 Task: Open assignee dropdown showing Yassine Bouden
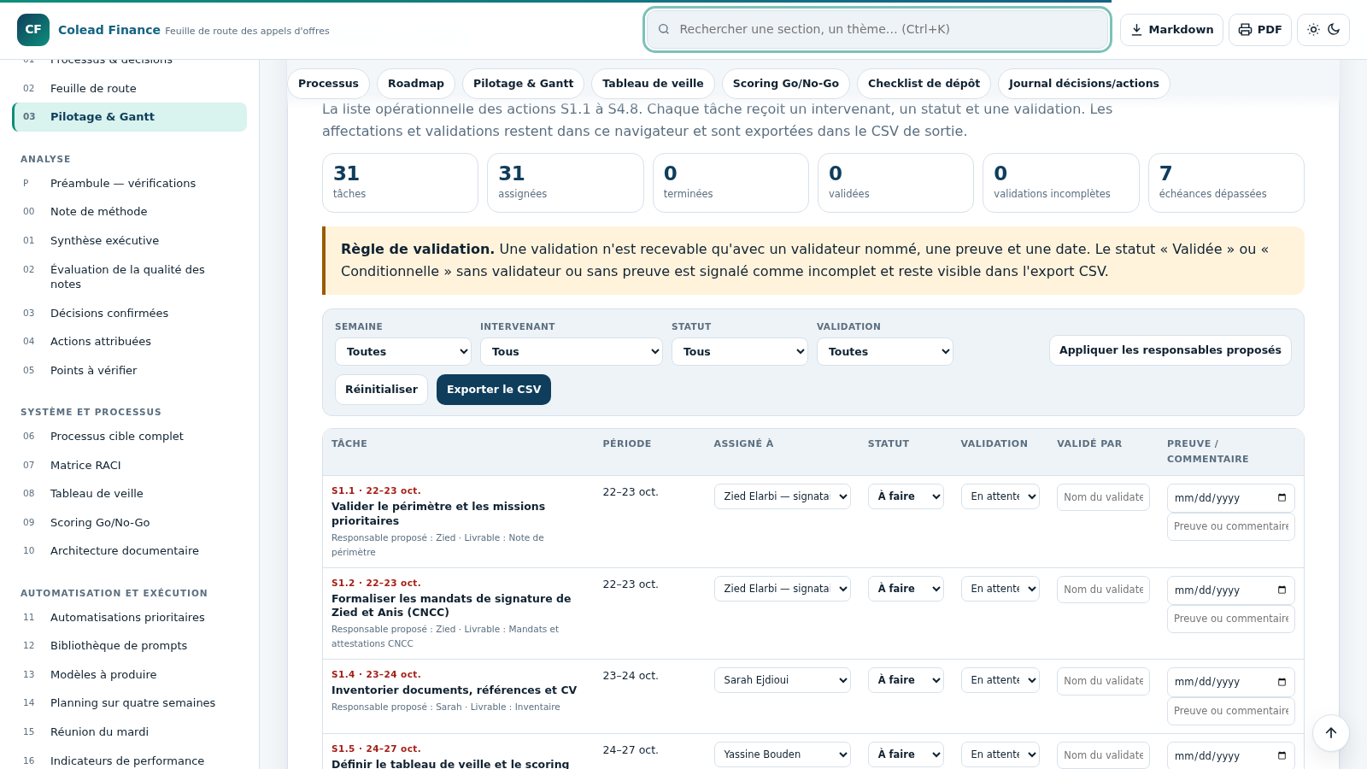click(783, 754)
